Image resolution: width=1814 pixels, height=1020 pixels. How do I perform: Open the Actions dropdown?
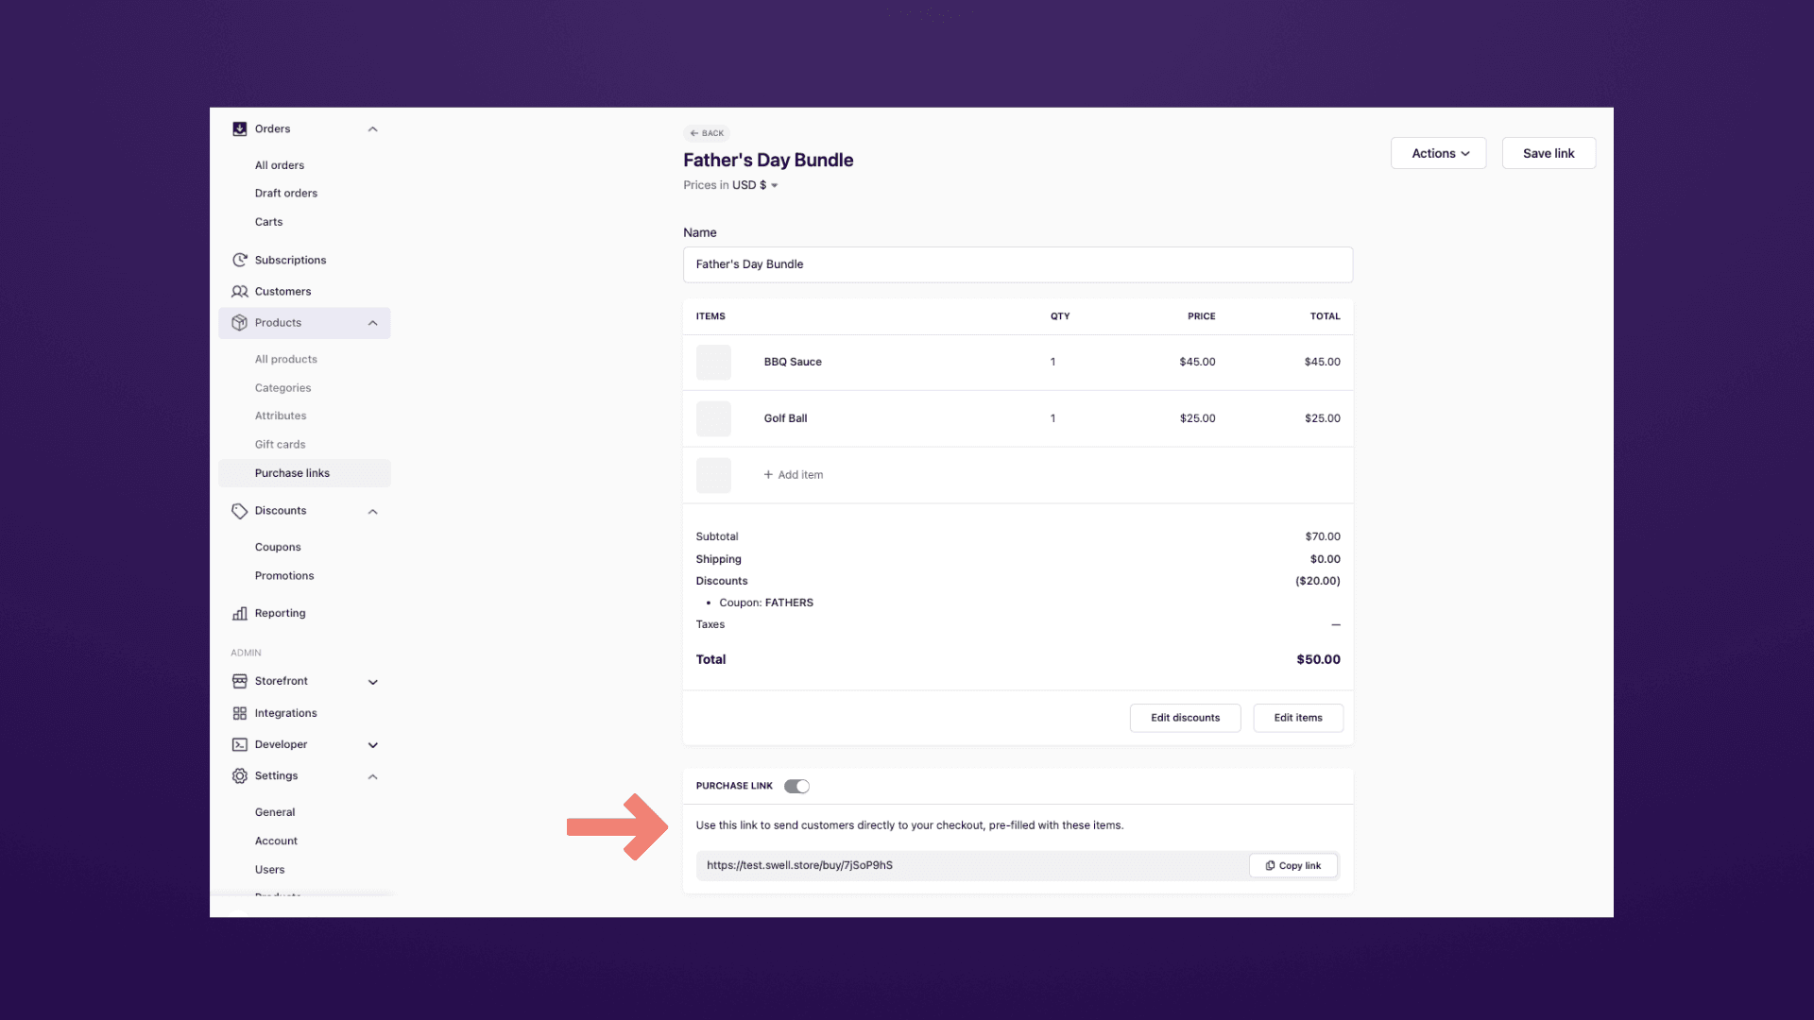point(1438,154)
